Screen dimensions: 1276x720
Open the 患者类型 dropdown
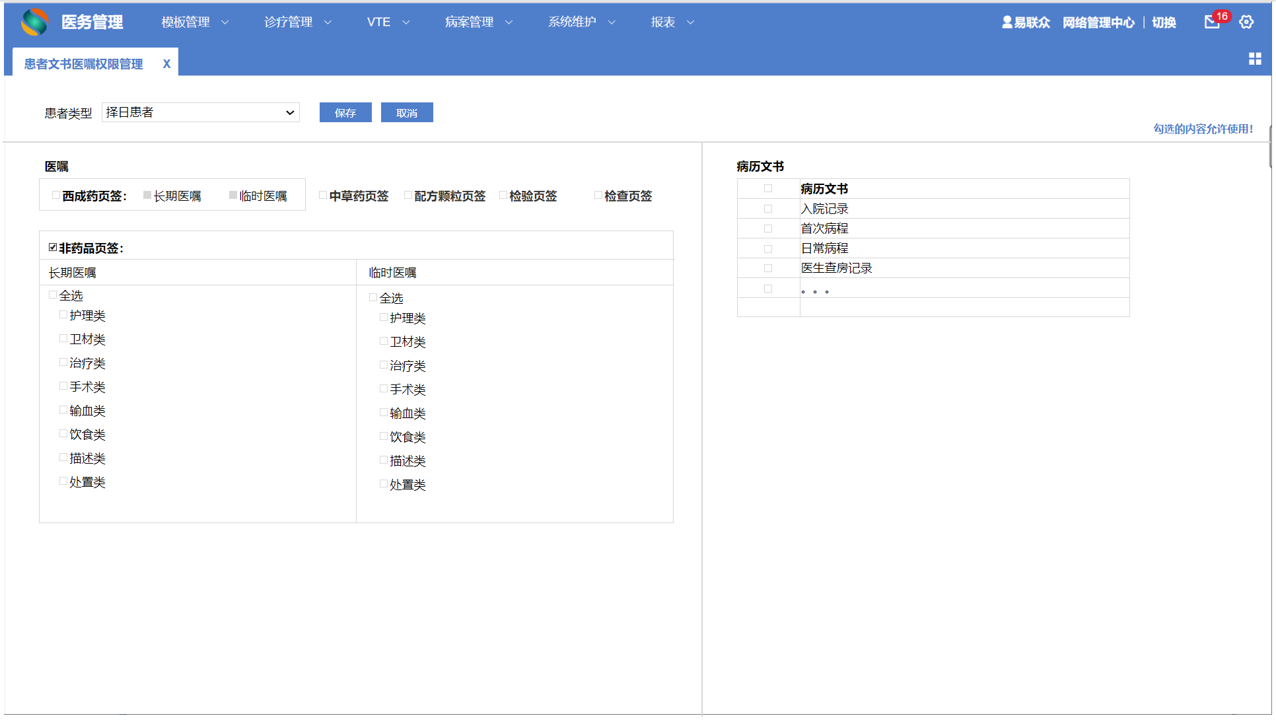pyautogui.click(x=200, y=112)
